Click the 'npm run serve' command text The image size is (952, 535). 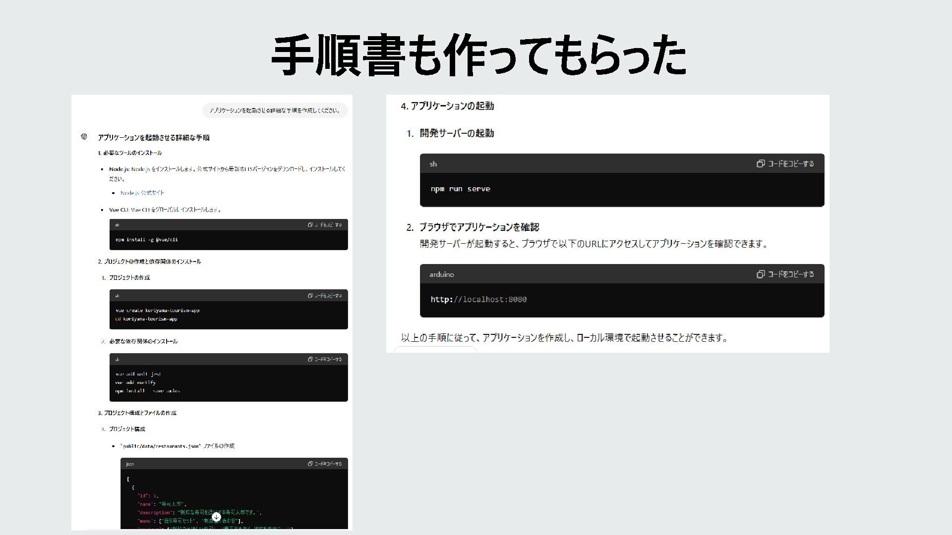click(x=460, y=189)
